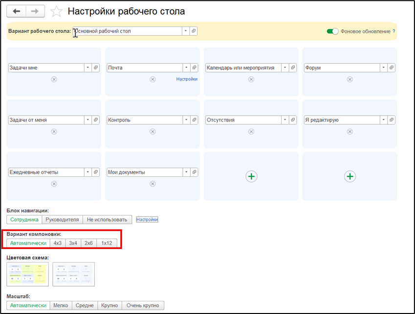This screenshot has width=415, height=314.
Task: Choose the colorful yellow-green color scheme
Action: (x=27, y=274)
